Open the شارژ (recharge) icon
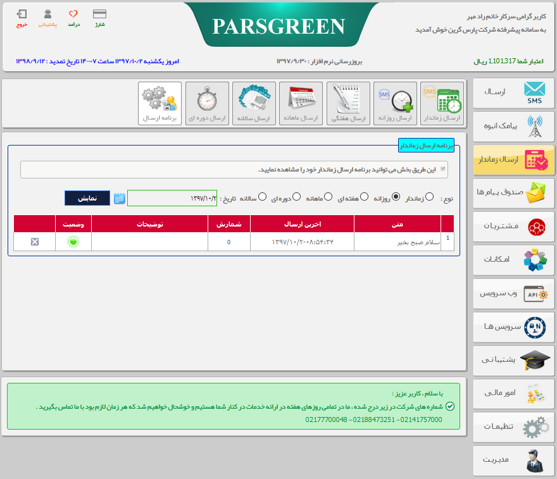Screen dimensions: 557x479 (x=99, y=17)
